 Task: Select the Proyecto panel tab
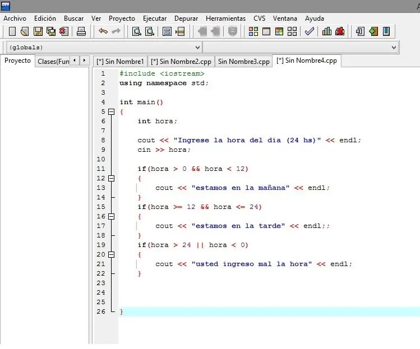[18, 61]
